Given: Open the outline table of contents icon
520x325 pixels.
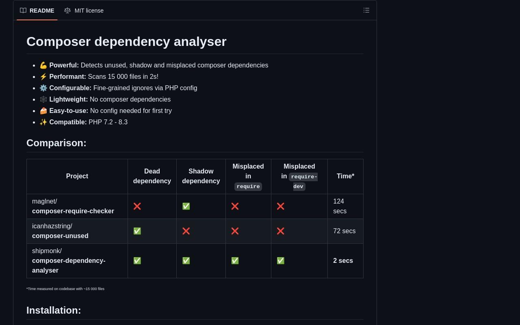Looking at the screenshot, I should [366, 11].
